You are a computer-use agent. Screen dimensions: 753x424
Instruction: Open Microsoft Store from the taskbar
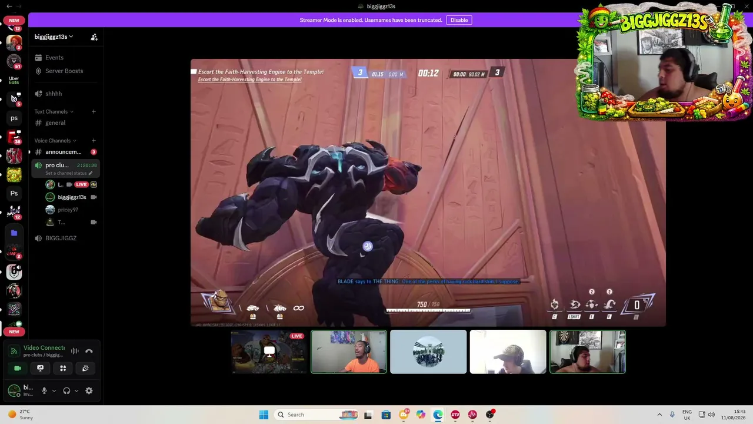tap(386, 415)
